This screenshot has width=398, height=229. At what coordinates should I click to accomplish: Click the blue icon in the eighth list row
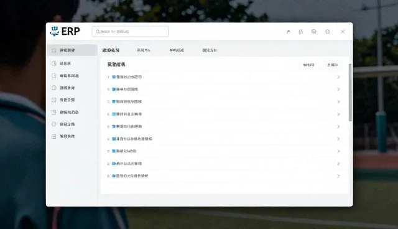(x=114, y=164)
